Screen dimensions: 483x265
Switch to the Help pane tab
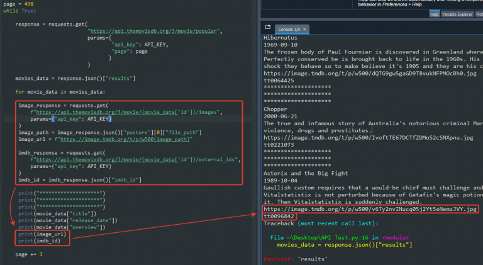[434, 14]
